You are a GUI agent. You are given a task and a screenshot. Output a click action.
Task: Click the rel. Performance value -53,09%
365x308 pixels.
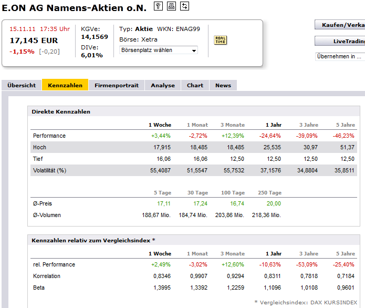point(307,264)
